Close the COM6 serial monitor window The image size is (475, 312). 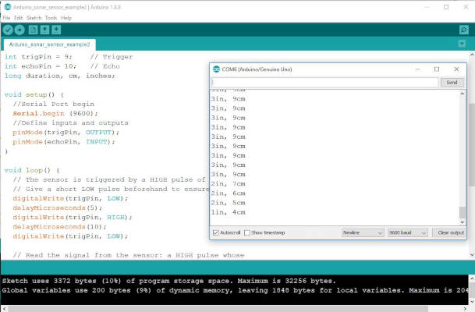[456, 69]
